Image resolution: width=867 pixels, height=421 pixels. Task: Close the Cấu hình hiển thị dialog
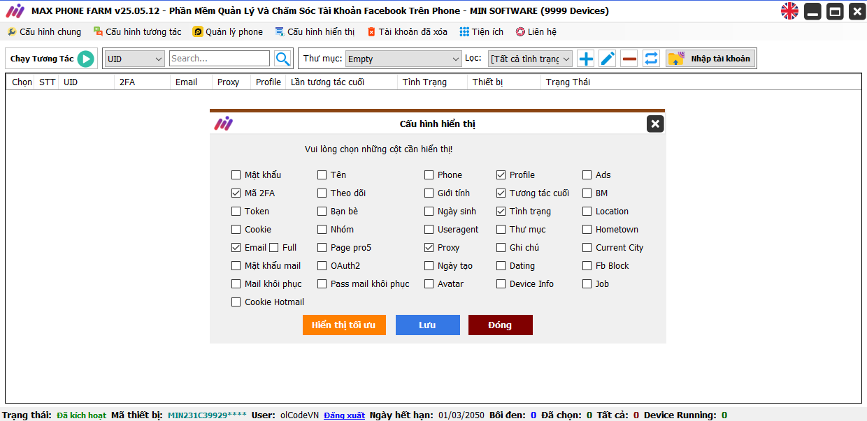pos(654,124)
